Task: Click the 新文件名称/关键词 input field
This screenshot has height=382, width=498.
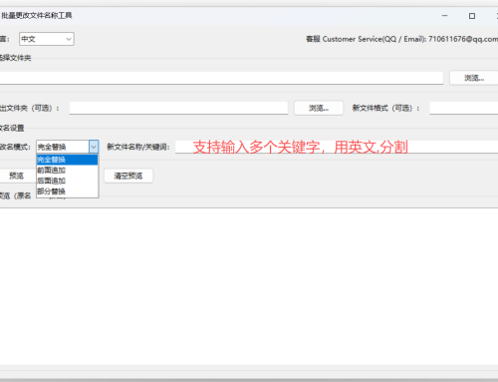Action: point(337,147)
